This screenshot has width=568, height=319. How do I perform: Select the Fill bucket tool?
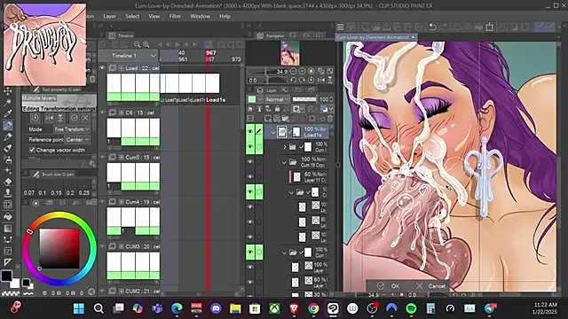[x=8, y=216]
